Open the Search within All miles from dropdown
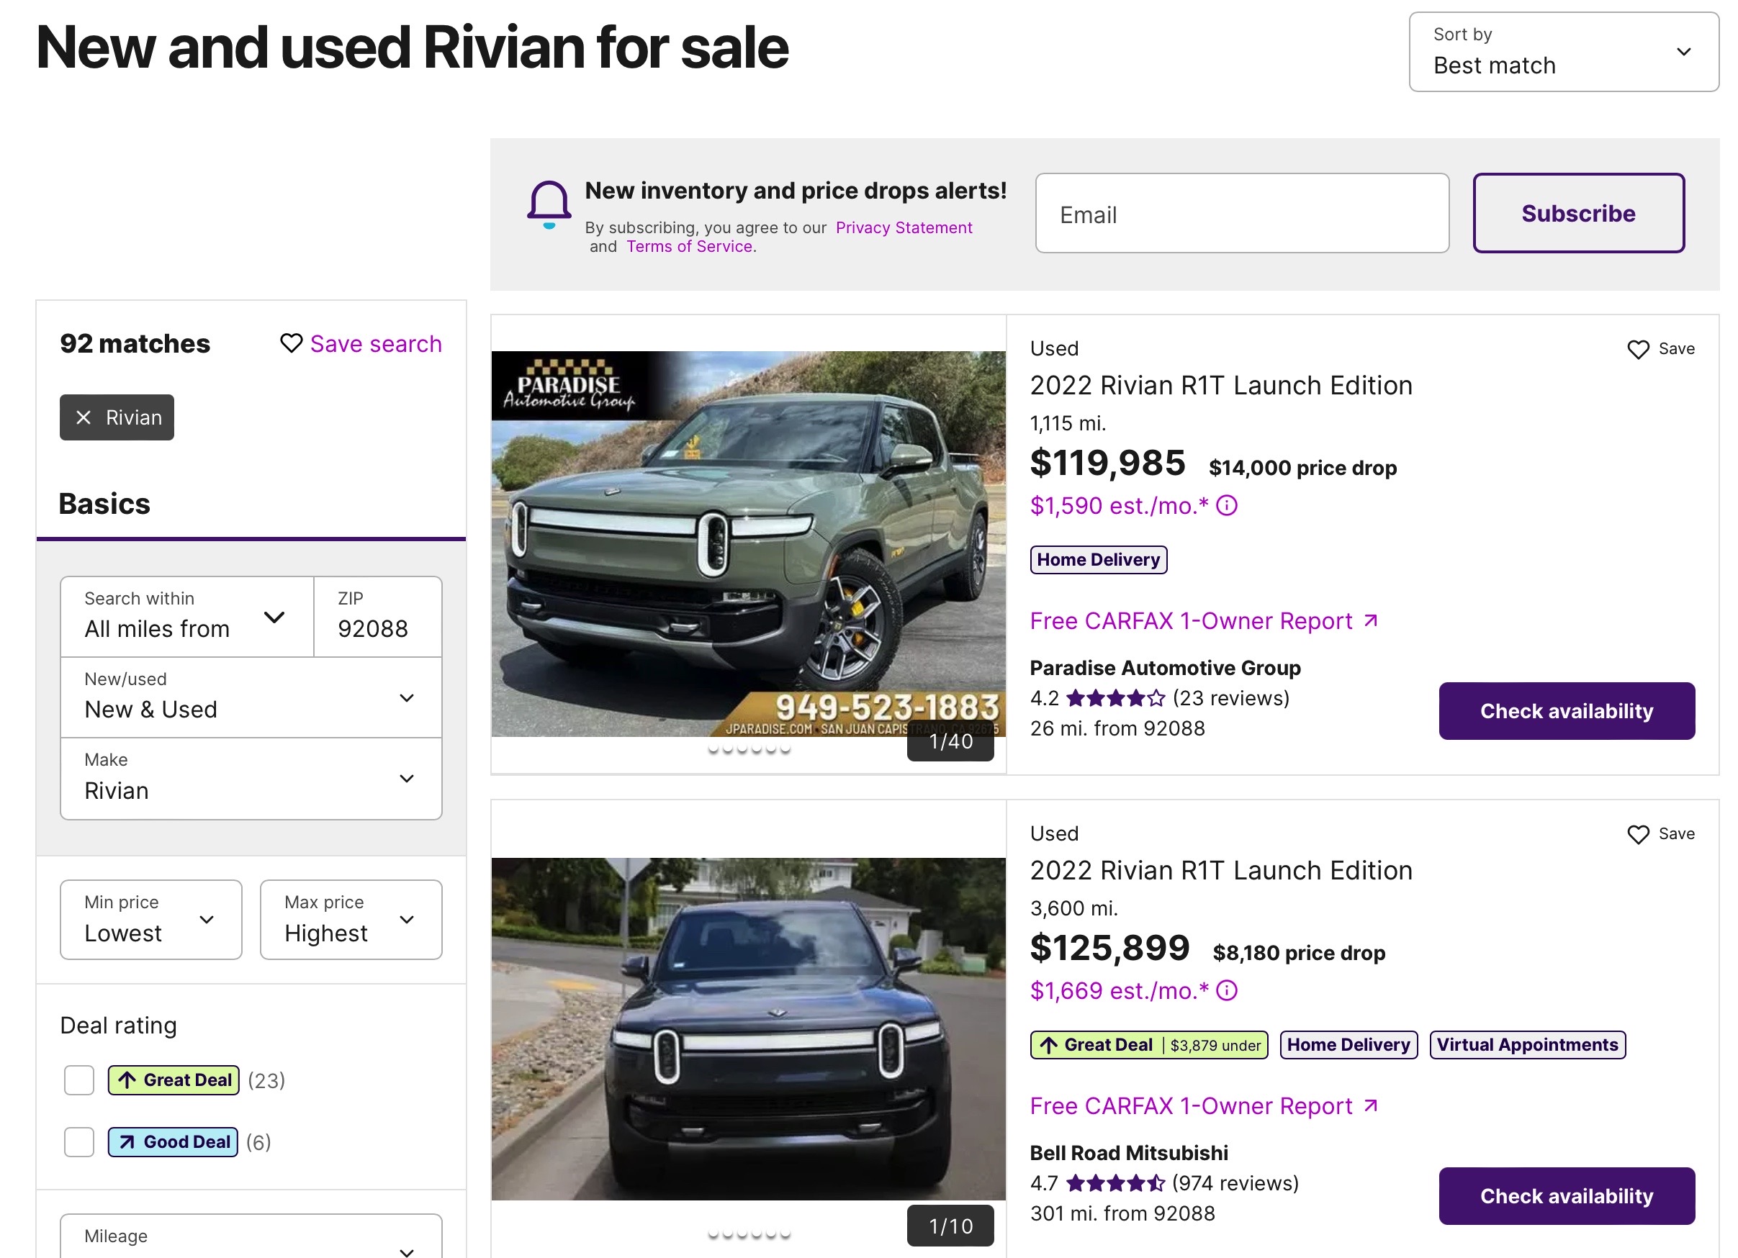Screen dimensions: 1738x1258 click(187, 617)
